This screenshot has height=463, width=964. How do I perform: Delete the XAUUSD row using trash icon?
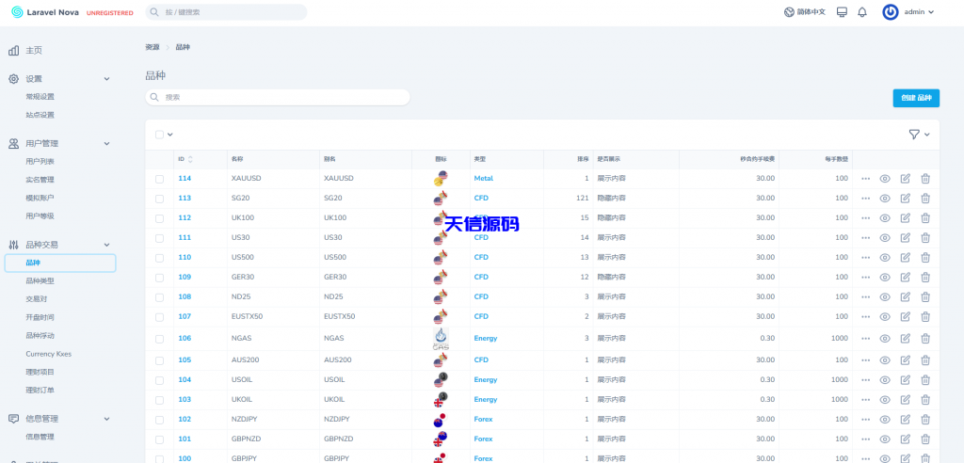tap(925, 178)
